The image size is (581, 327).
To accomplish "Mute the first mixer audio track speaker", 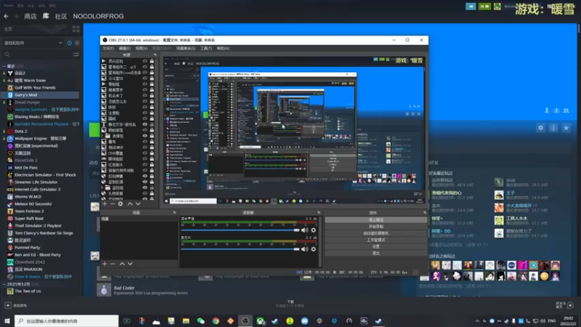I will (304, 230).
